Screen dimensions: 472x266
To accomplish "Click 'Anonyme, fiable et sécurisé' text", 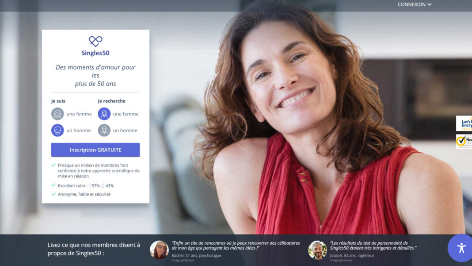I will (x=84, y=194).
